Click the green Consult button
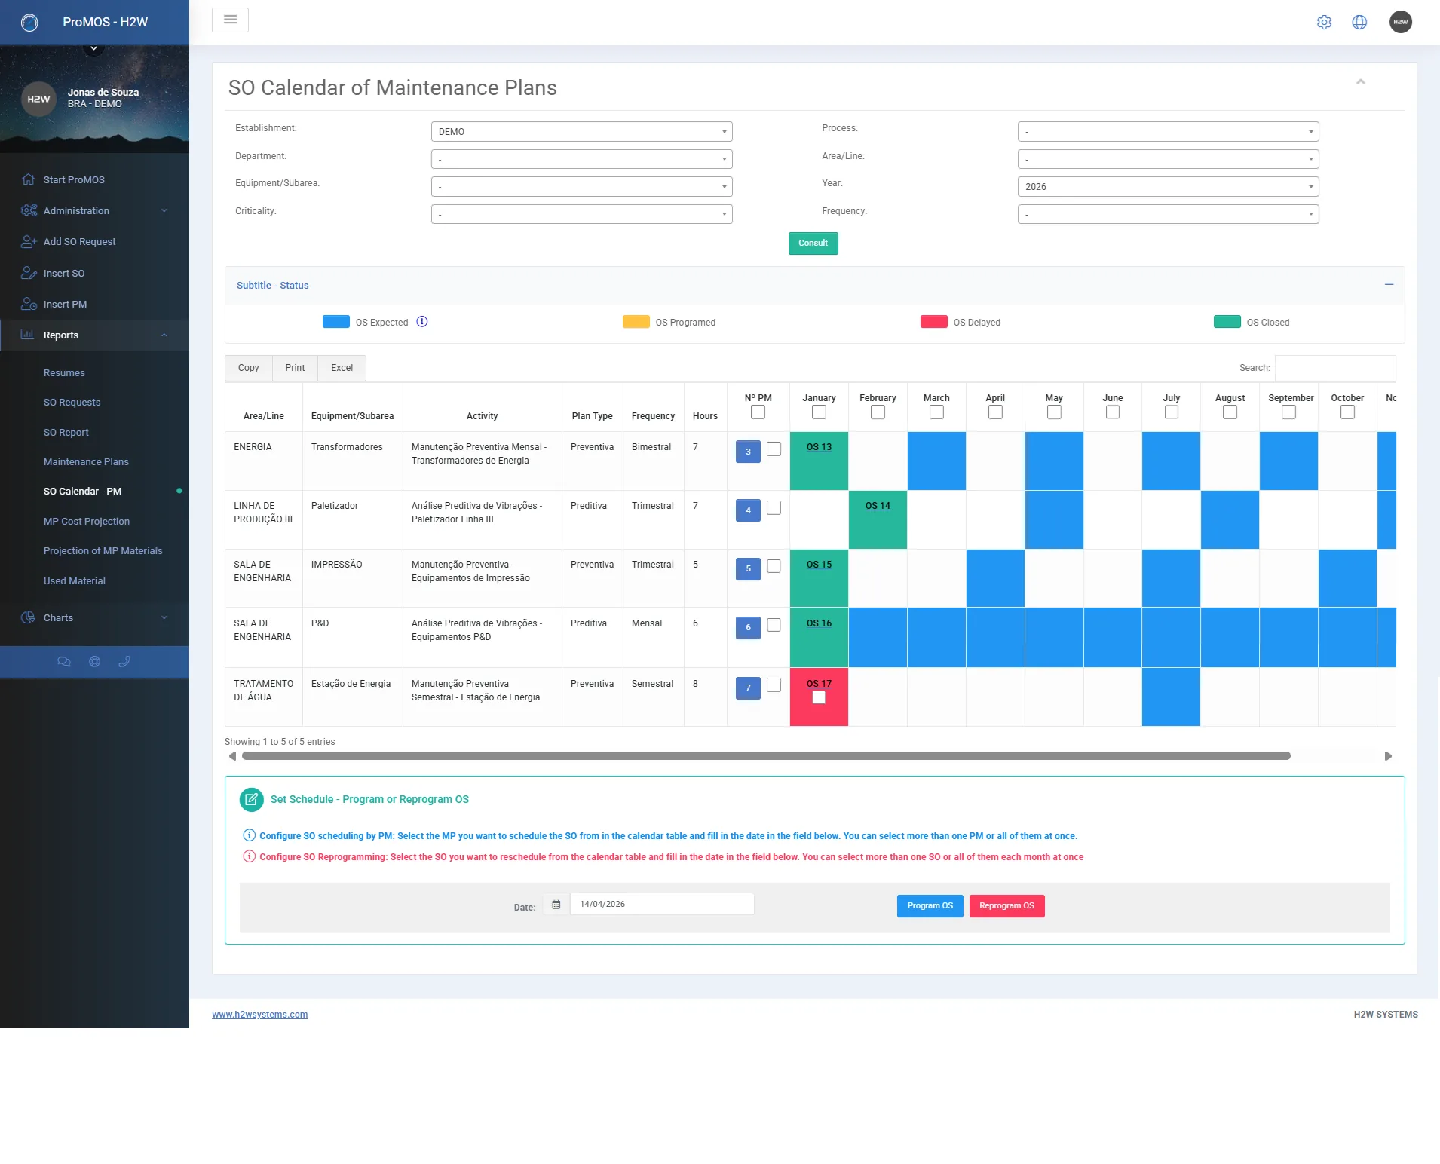The height and width of the screenshot is (1164, 1440). [813, 244]
